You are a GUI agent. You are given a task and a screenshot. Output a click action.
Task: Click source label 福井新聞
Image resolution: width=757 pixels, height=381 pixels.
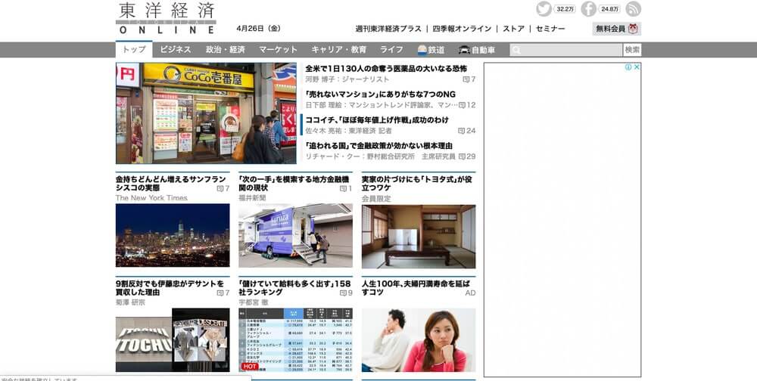pyautogui.click(x=253, y=198)
